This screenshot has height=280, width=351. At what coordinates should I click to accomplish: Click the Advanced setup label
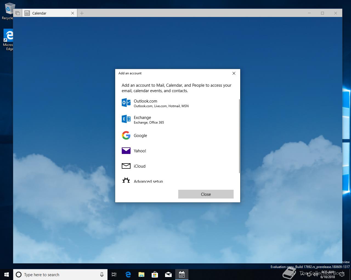[148, 181]
